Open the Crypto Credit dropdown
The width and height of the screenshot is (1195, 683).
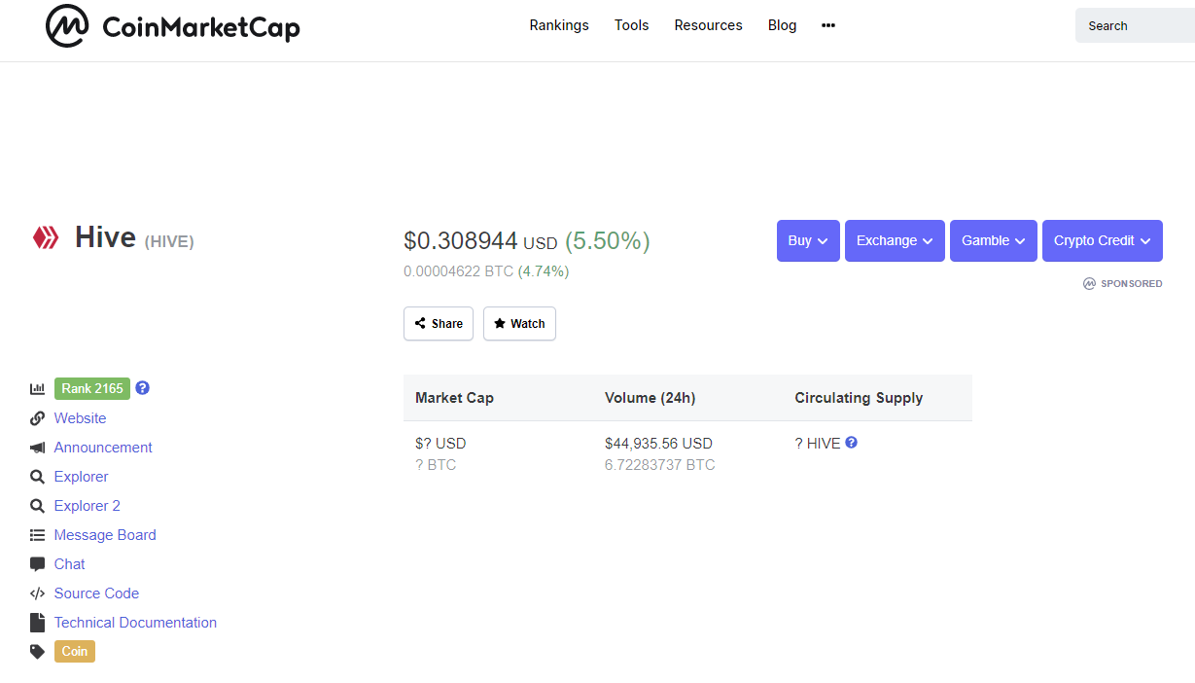pyautogui.click(x=1102, y=241)
